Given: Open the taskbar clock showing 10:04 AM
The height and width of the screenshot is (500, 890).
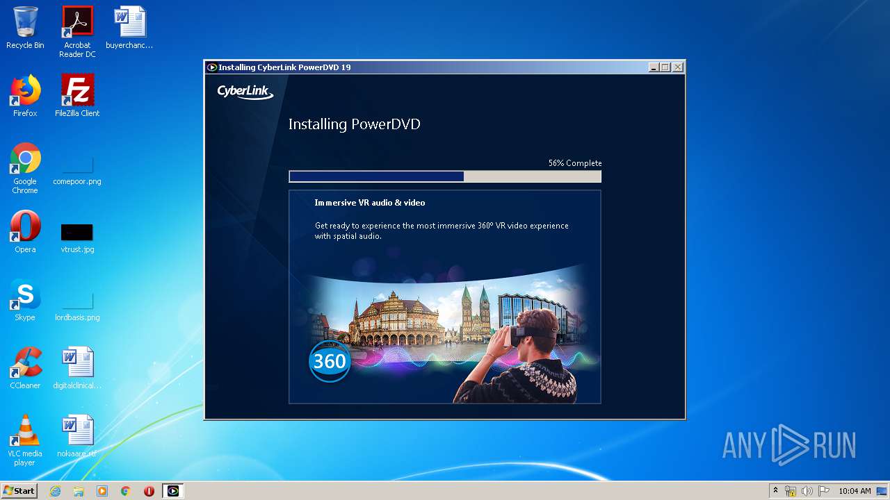Looking at the screenshot, I should (x=855, y=491).
